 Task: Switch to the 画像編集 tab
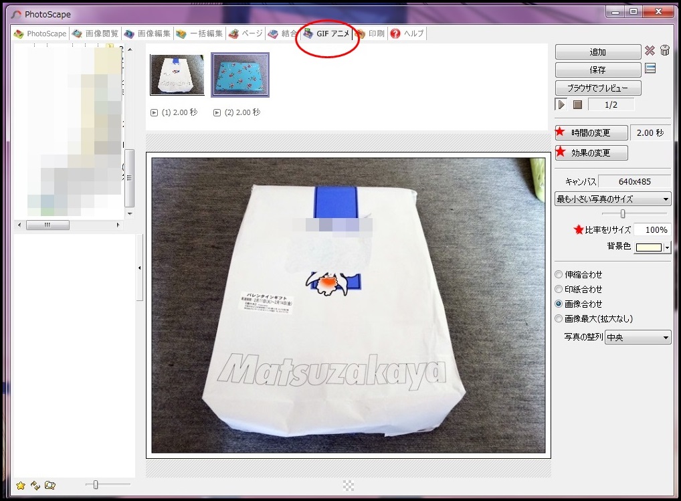tap(147, 33)
